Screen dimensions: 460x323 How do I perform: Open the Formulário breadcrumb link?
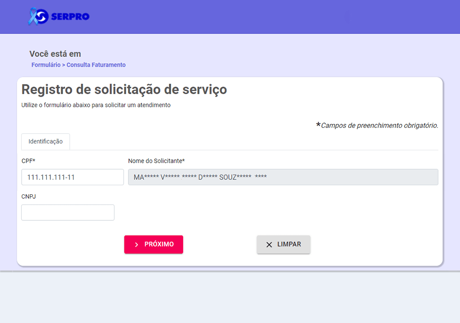(x=46, y=65)
